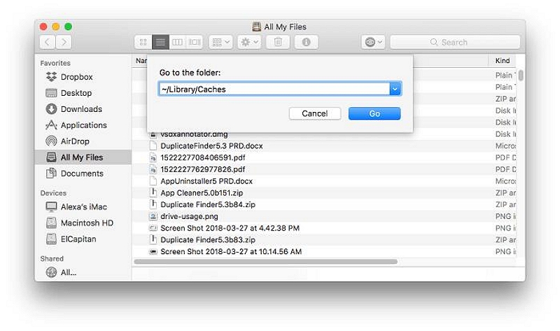This screenshot has width=560, height=331.
Task: Expand the recent folders dropdown arrow
Action: (395, 89)
